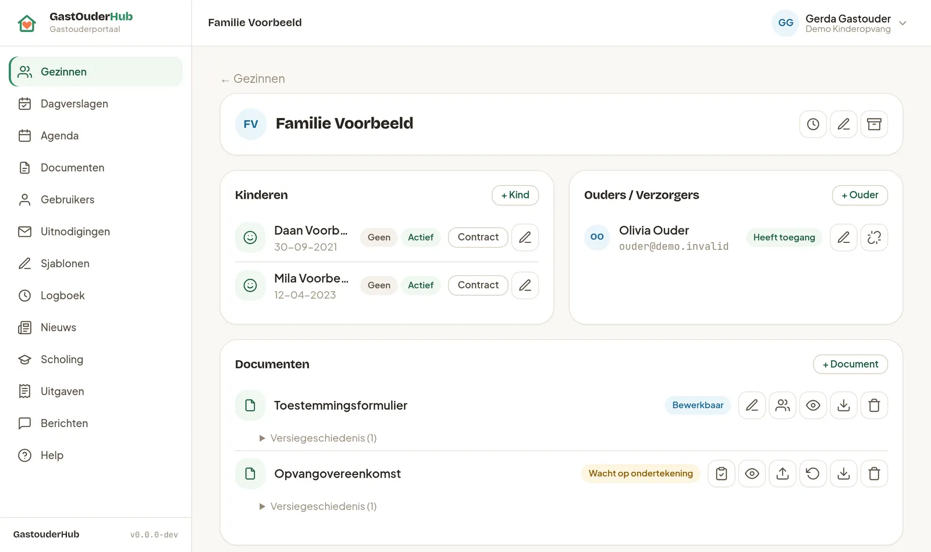Share Toestemmingsformulier with users icon
Viewport: 931px width, 552px height.
tap(783, 406)
